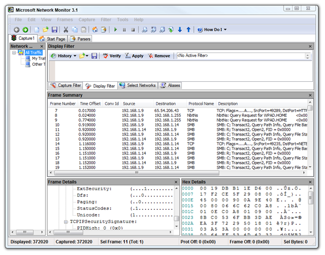Screen dimensions: 325x255
Task: Click the green Start capture play icon
Action: [116, 30]
